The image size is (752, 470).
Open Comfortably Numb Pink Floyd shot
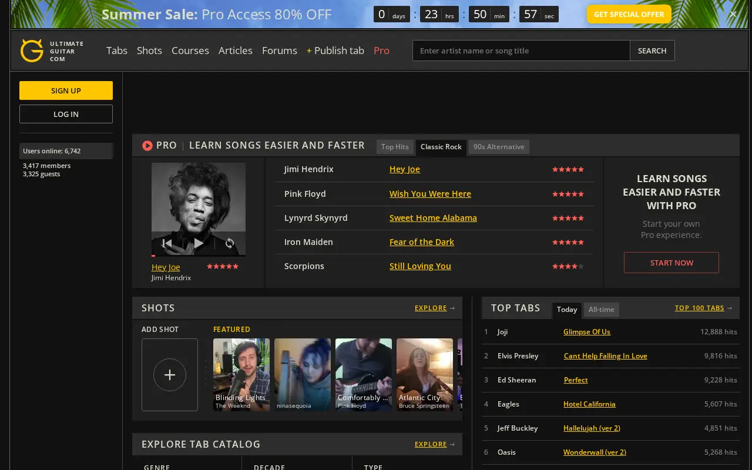[364, 375]
